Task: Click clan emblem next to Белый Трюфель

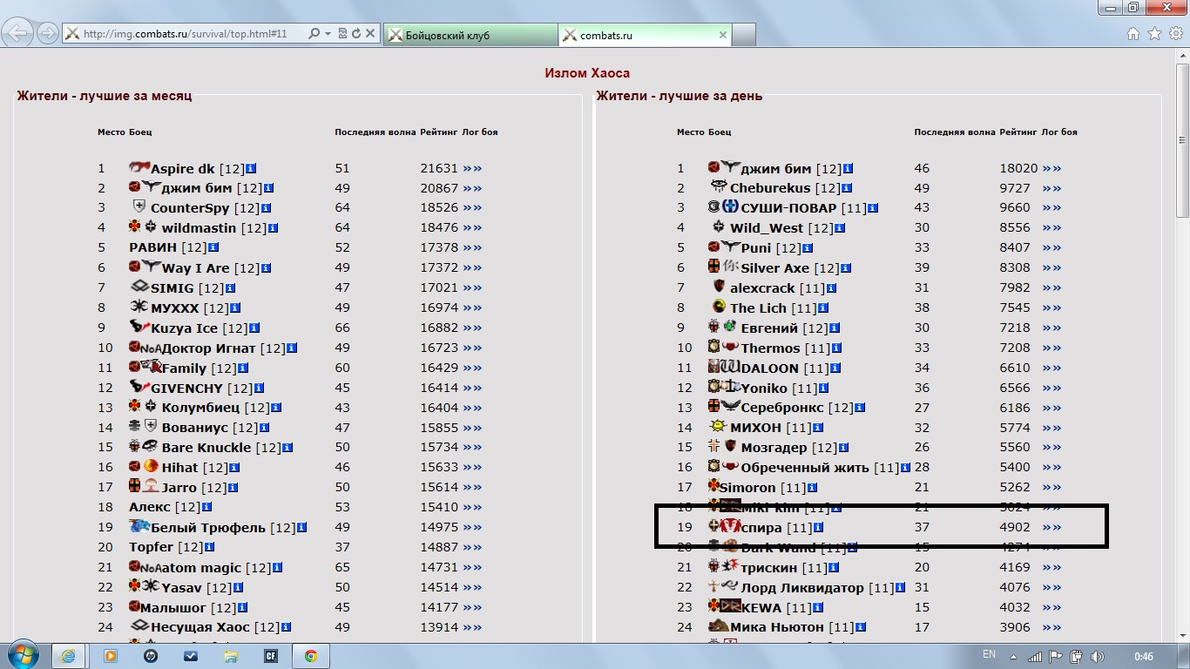Action: 139,526
